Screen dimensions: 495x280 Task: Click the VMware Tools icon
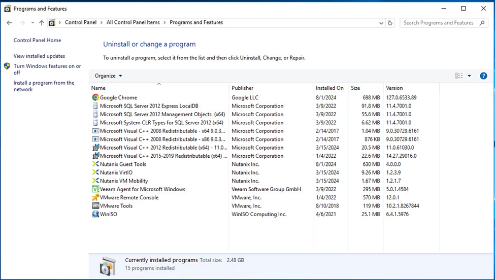tap(95, 205)
